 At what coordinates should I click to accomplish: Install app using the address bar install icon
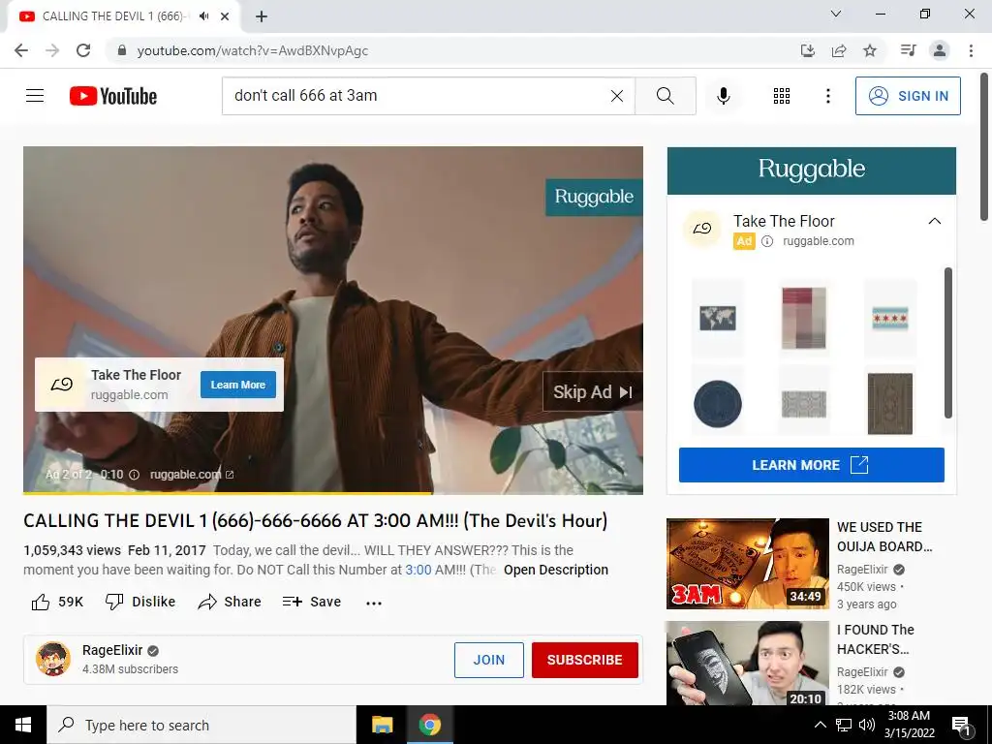[x=807, y=50]
